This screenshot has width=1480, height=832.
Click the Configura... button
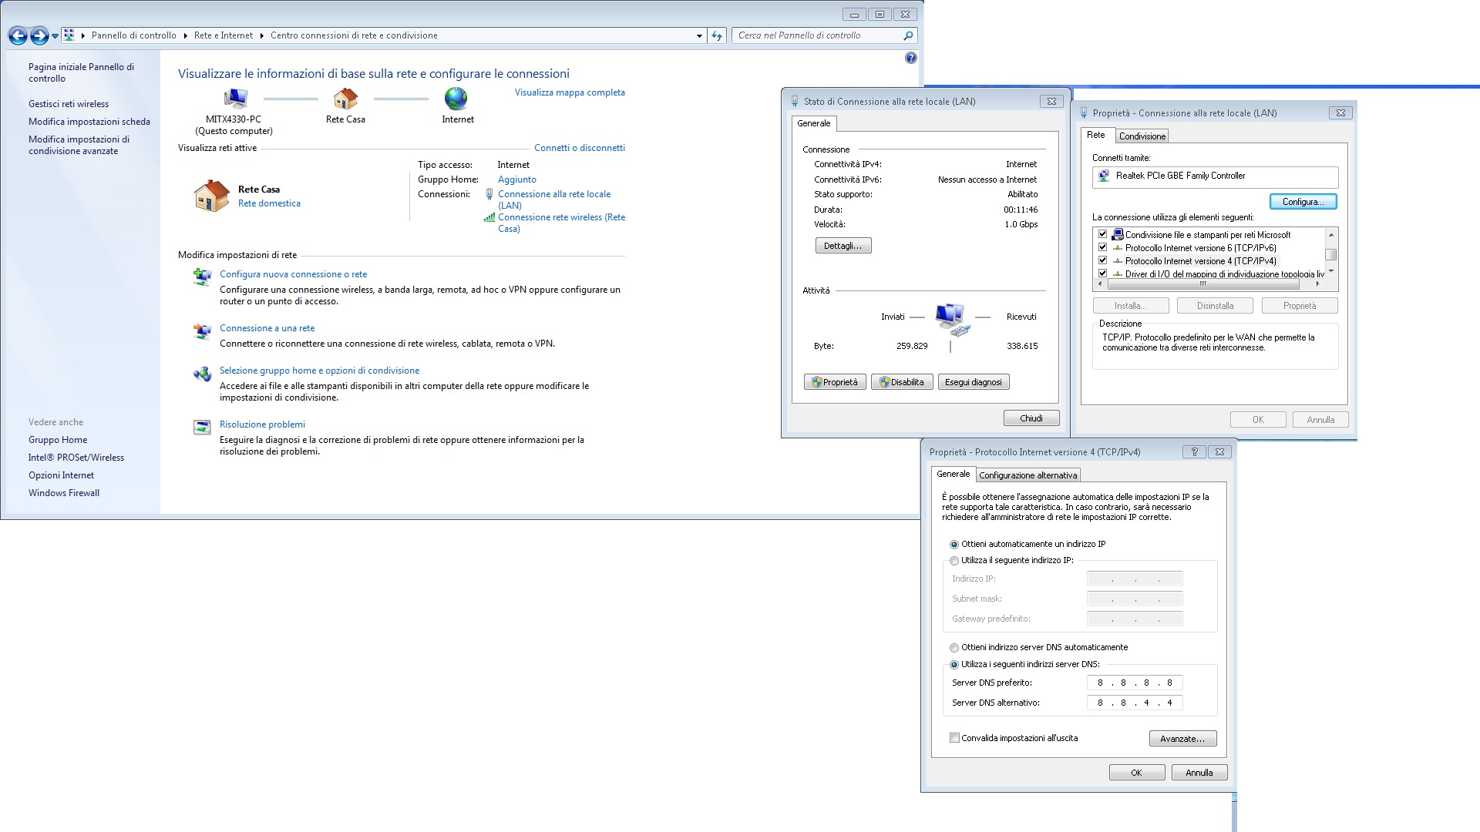click(1303, 202)
